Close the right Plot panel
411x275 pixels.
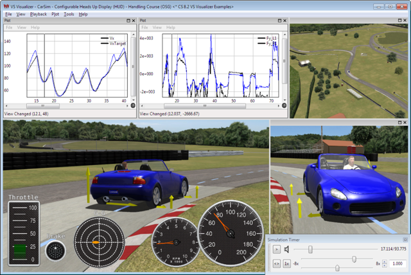point(285,21)
